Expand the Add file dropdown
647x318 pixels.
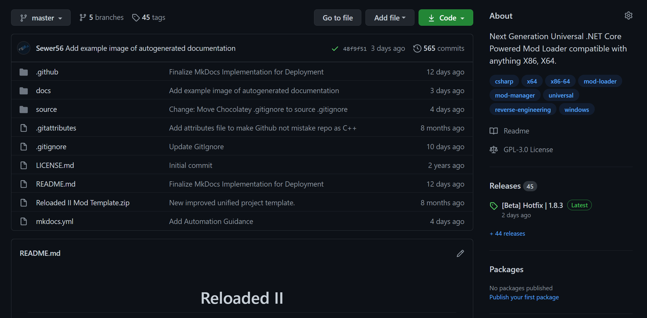pos(390,18)
